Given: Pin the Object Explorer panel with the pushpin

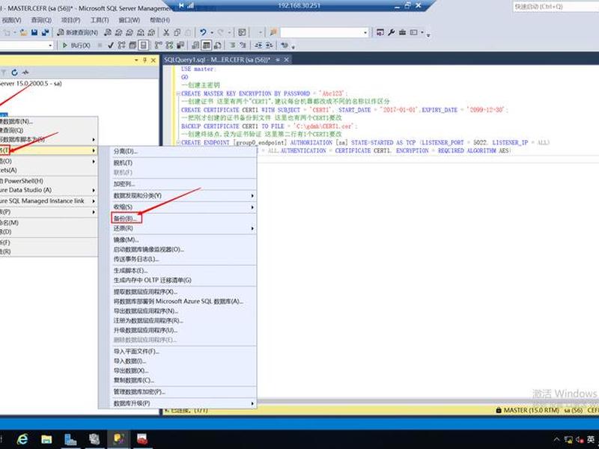Looking at the screenshot, I should 145,60.
